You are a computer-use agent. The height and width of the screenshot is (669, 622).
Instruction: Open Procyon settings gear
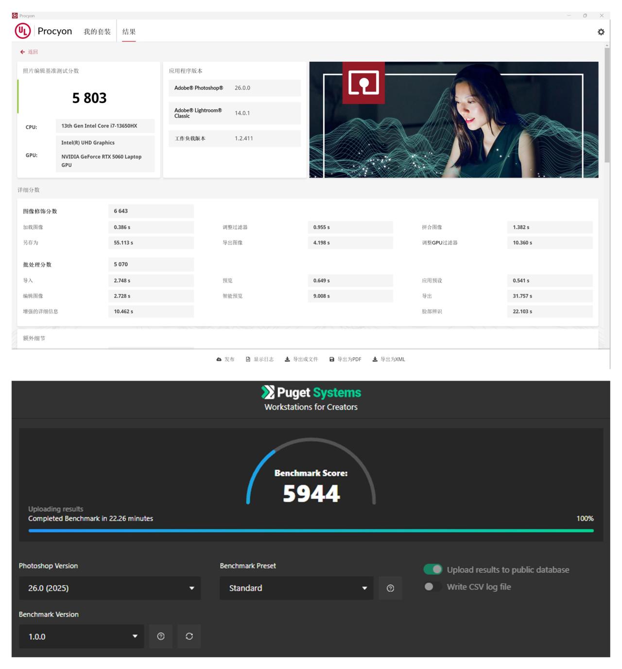coord(601,32)
